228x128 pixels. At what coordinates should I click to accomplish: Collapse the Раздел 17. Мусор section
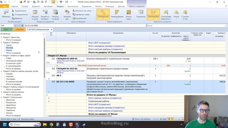[x=47, y=55]
